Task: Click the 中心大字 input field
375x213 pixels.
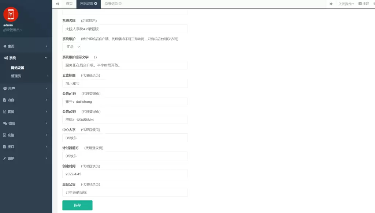Action: point(125,138)
